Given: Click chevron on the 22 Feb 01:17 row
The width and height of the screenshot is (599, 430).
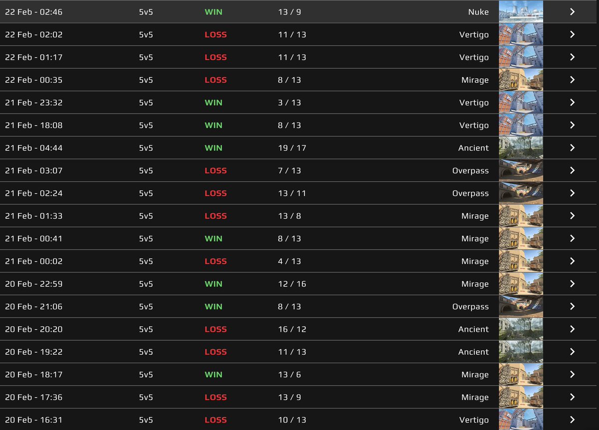Looking at the screenshot, I should coord(573,57).
